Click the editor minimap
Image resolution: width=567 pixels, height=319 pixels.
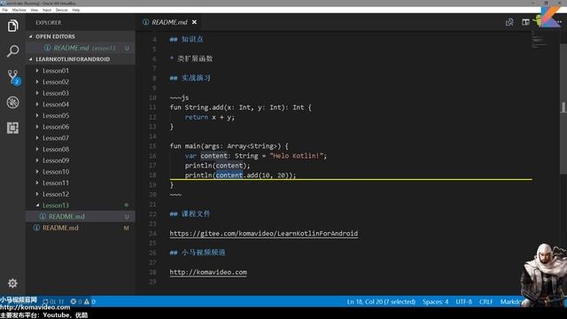[x=540, y=40]
